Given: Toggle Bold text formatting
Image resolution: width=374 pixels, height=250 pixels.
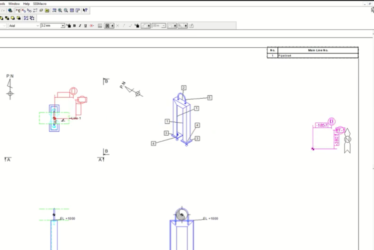Looking at the screenshot, I should click(x=74, y=25).
